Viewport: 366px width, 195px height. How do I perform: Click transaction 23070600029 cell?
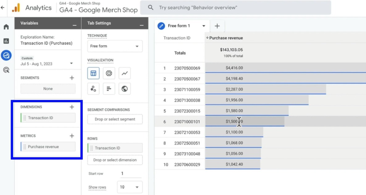pyautogui.click(x=187, y=165)
